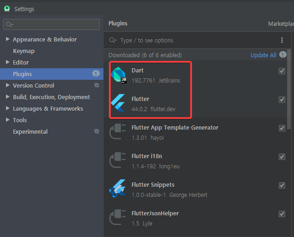Click the plugin list scrollbar
Image resolution: width=294 pixels, height=237 pixels.
click(289, 89)
